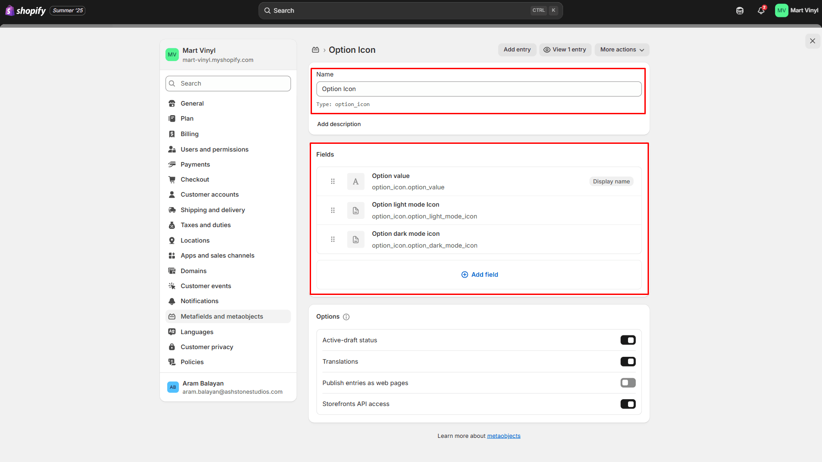The height and width of the screenshot is (462, 822).
Task: Expand the More actions dropdown
Action: point(622,50)
